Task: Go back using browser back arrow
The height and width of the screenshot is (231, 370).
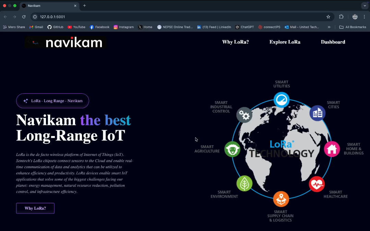Action: (5, 17)
